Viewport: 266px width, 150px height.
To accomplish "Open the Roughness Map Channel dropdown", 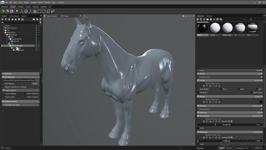I will point(230,121).
